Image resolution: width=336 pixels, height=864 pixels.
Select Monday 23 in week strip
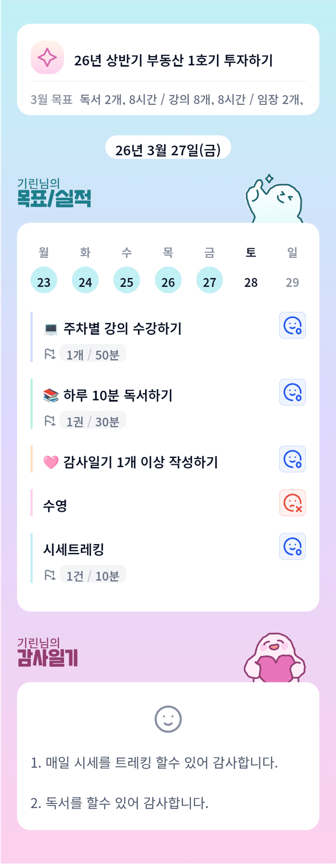coord(44,281)
